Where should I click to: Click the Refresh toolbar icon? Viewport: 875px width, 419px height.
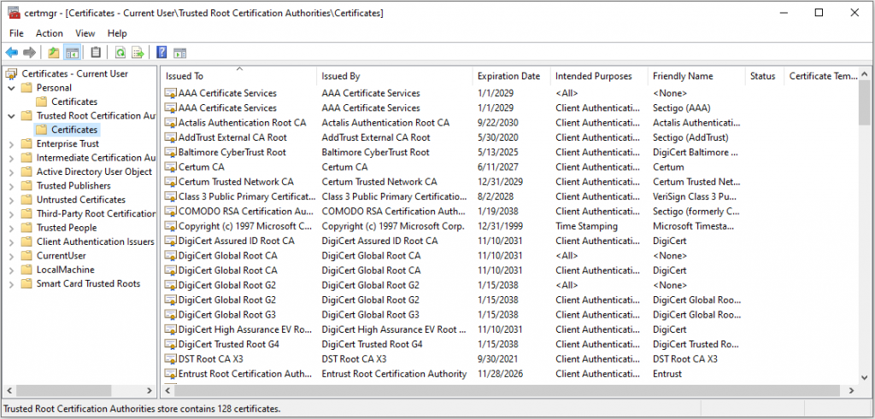coord(120,52)
